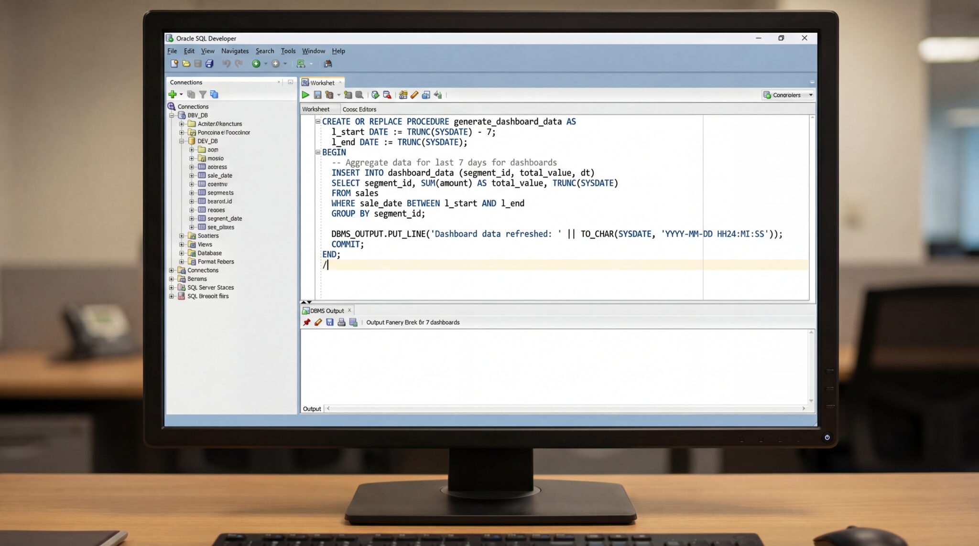
Task: Select SQL Server Staces tree item
Action: point(210,288)
